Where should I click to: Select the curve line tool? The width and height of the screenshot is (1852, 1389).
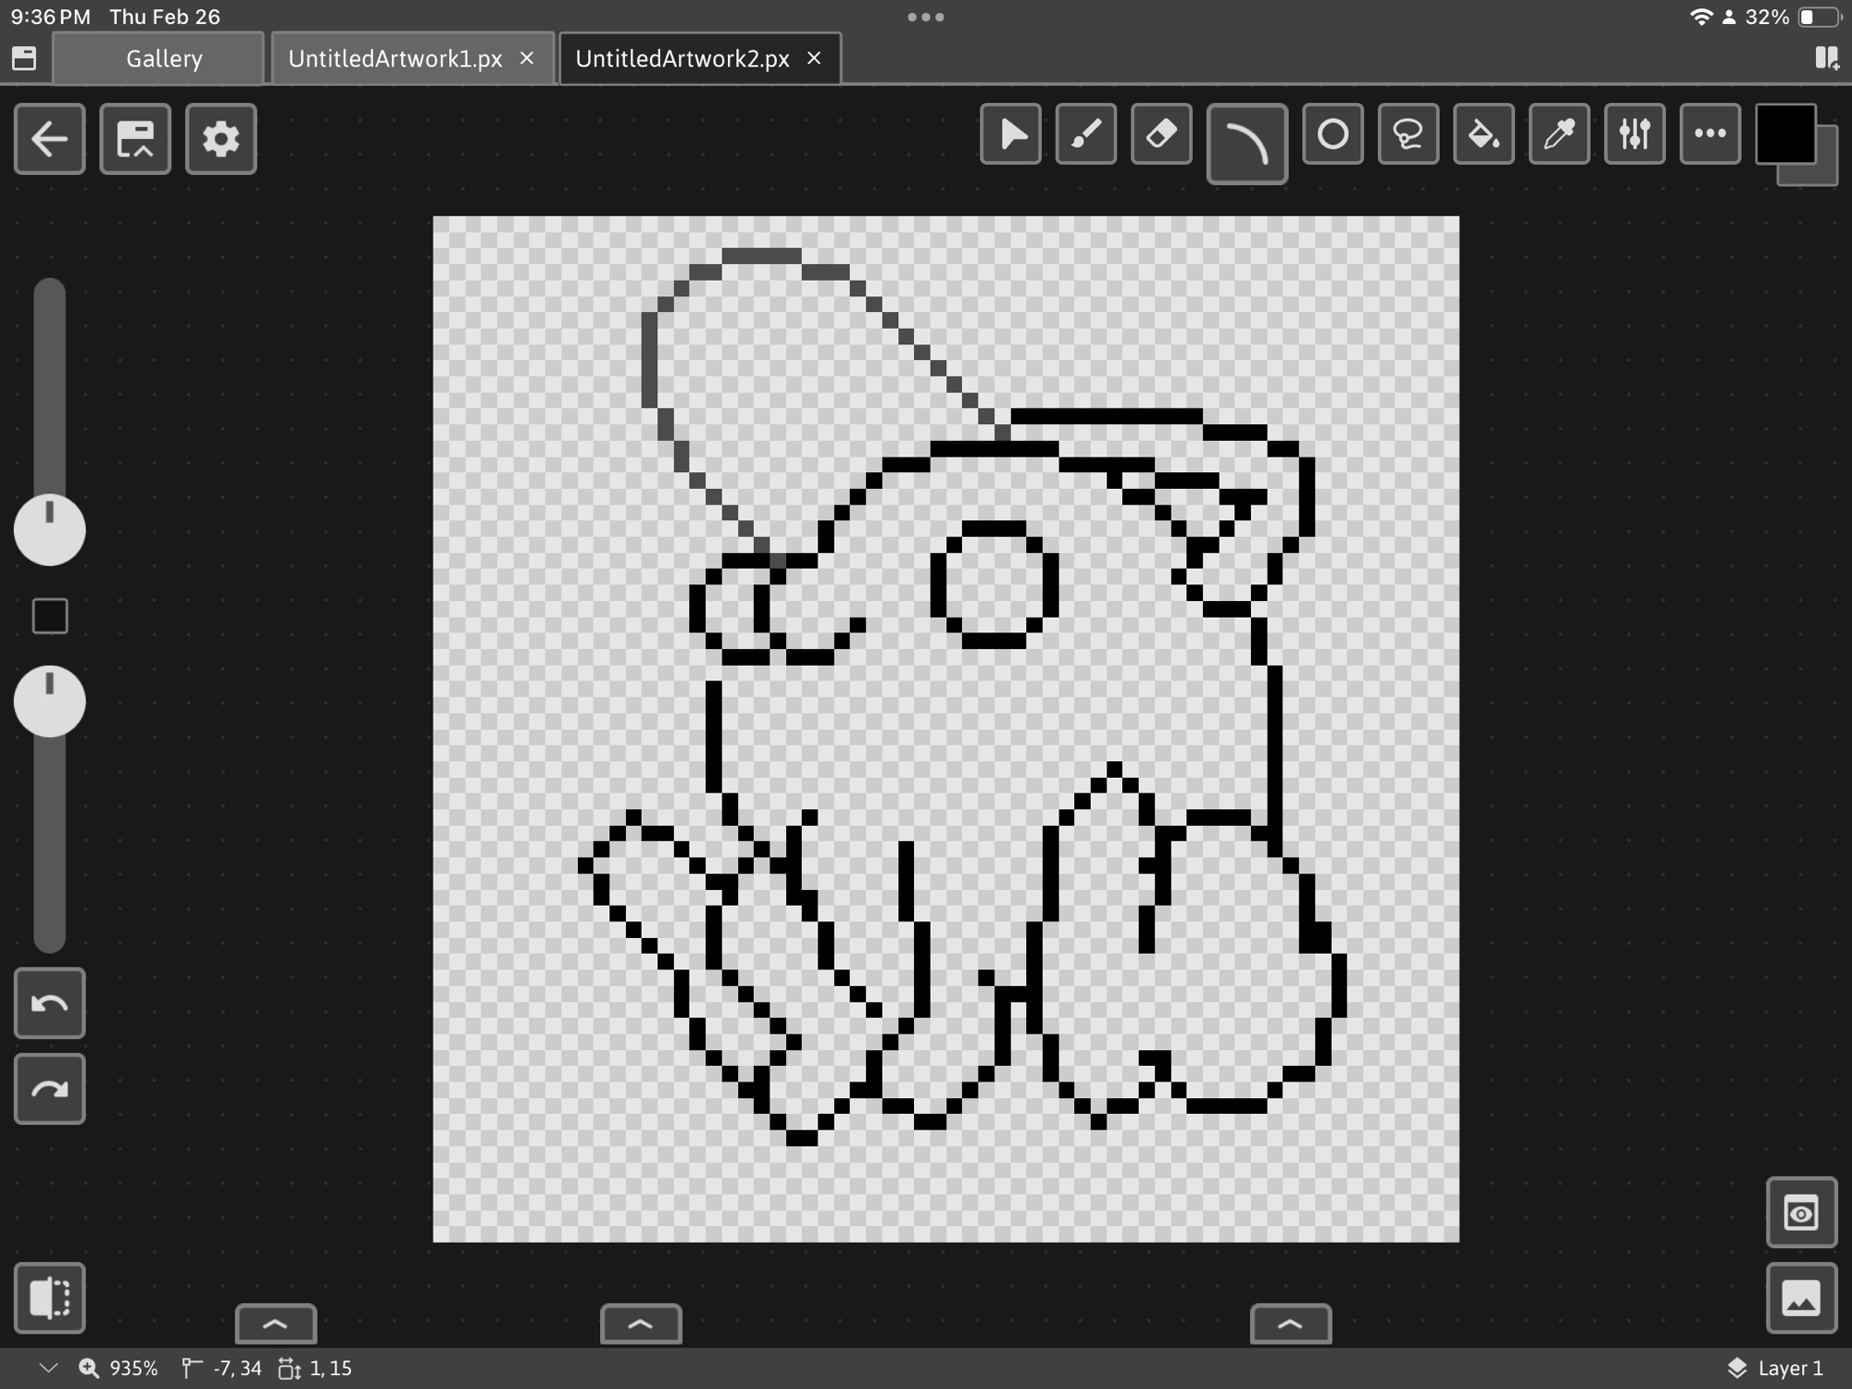(x=1246, y=144)
